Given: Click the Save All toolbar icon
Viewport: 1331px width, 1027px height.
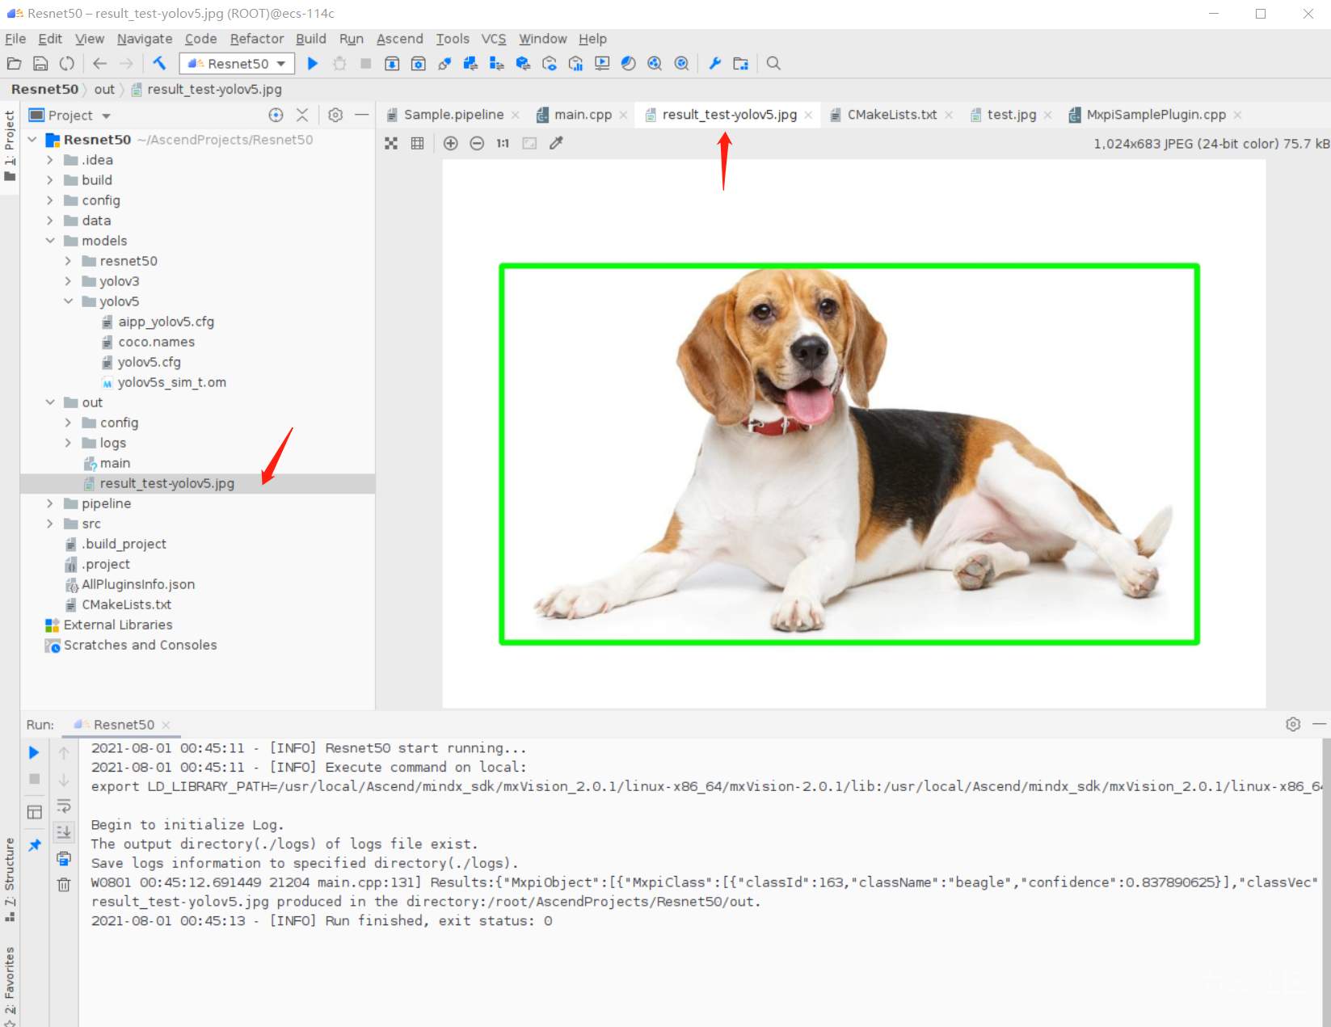Looking at the screenshot, I should point(40,63).
